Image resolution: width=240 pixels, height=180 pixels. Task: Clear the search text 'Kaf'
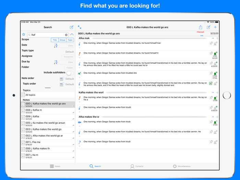[x=66, y=35]
